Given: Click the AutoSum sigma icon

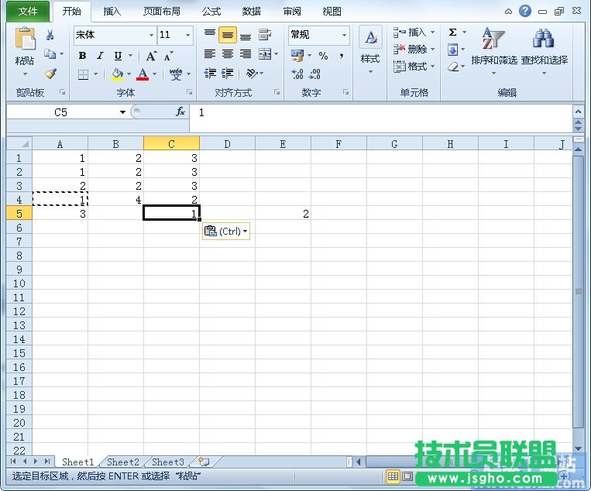Looking at the screenshot, I should tap(453, 33).
